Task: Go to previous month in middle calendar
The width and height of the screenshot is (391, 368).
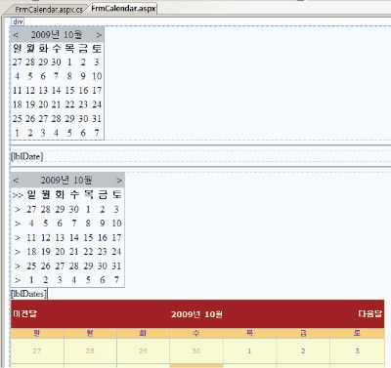Action: click(x=16, y=181)
